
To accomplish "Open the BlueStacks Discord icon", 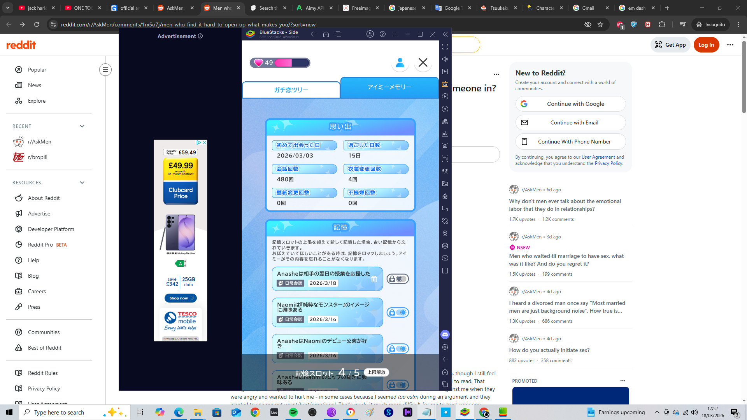I will [445, 334].
